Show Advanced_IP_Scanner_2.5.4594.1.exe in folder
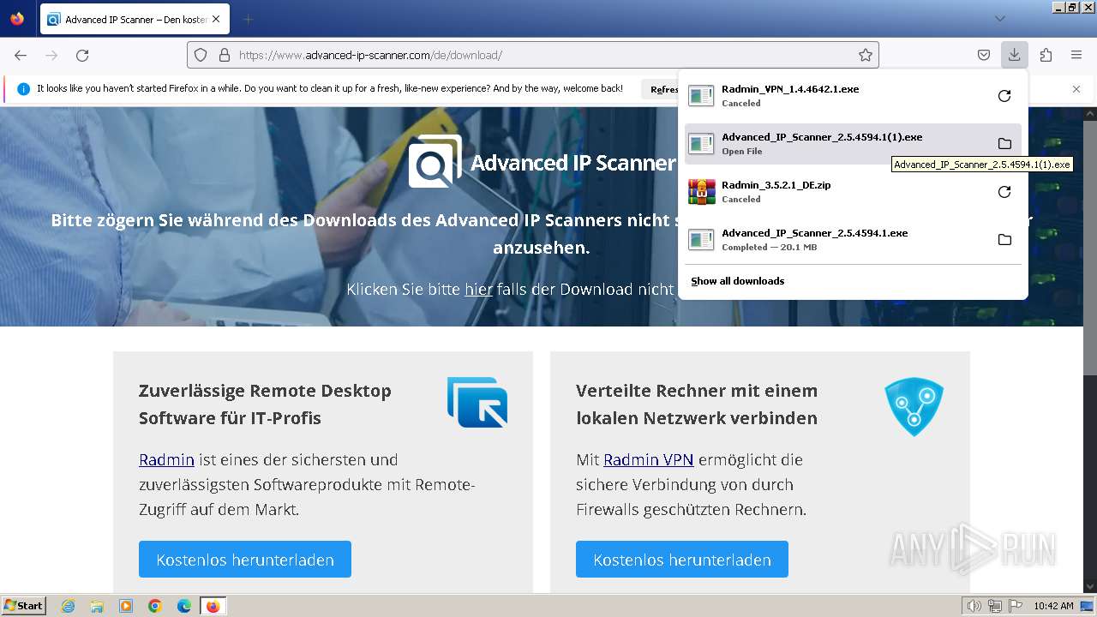 point(1004,240)
